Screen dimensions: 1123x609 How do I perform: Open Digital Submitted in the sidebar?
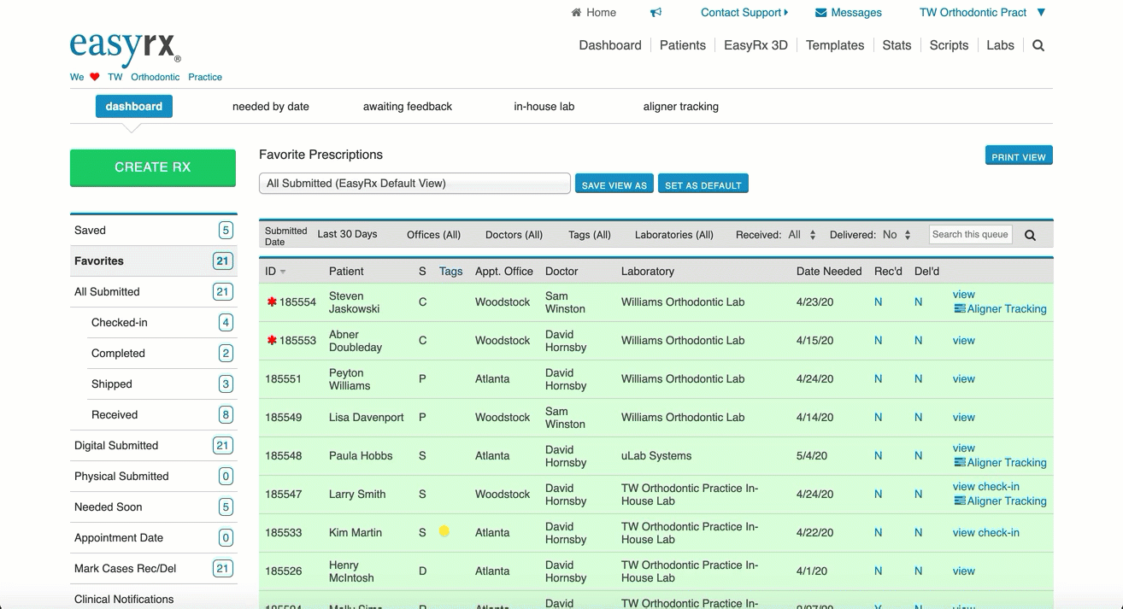coord(154,446)
